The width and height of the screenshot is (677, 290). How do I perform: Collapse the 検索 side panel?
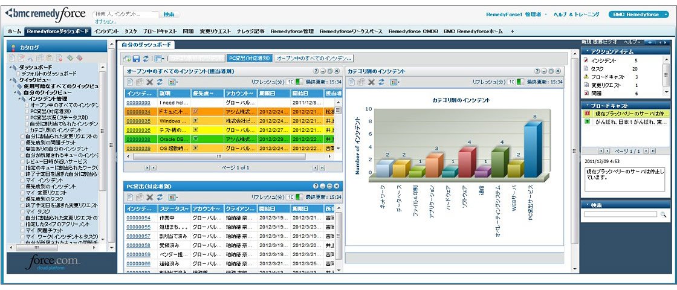tap(588, 205)
